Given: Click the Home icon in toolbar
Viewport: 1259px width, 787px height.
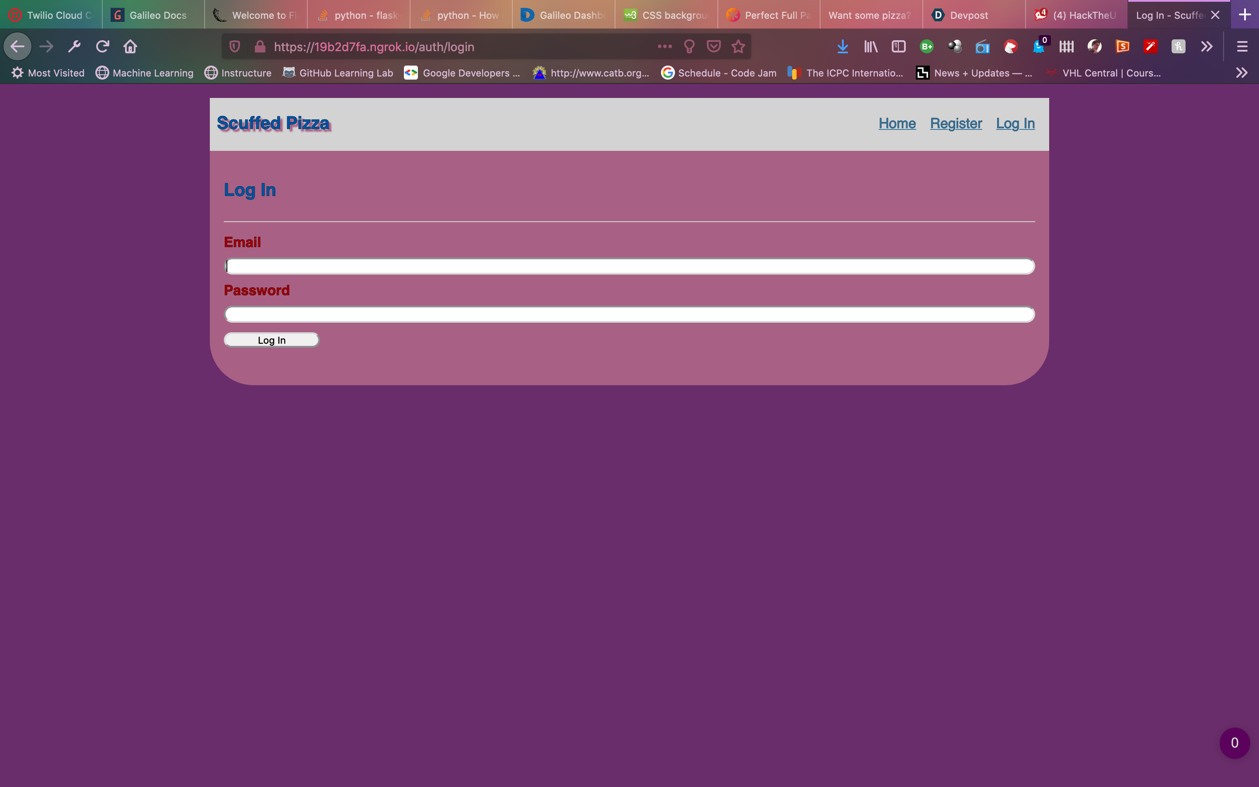Looking at the screenshot, I should 130,47.
